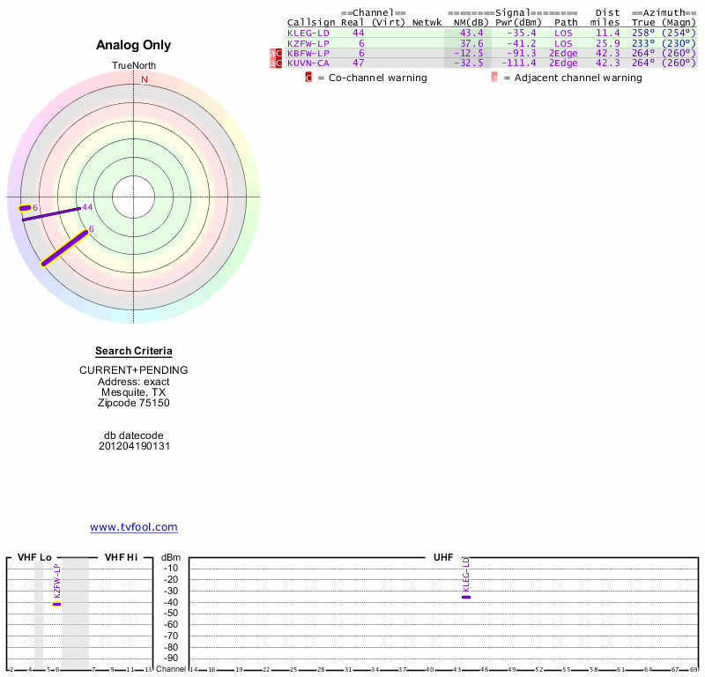Click the -91.3 power value for KBFW-LP

coord(522,53)
